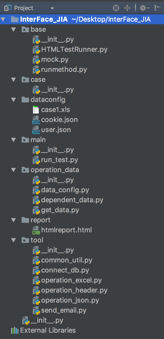
Task: Open the gear settings menu icon
Action: tap(144, 8)
